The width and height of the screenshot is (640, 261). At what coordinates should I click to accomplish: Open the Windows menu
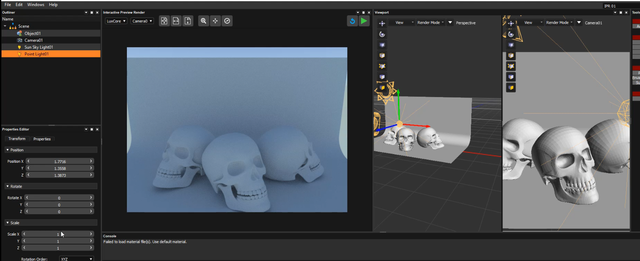tap(35, 5)
